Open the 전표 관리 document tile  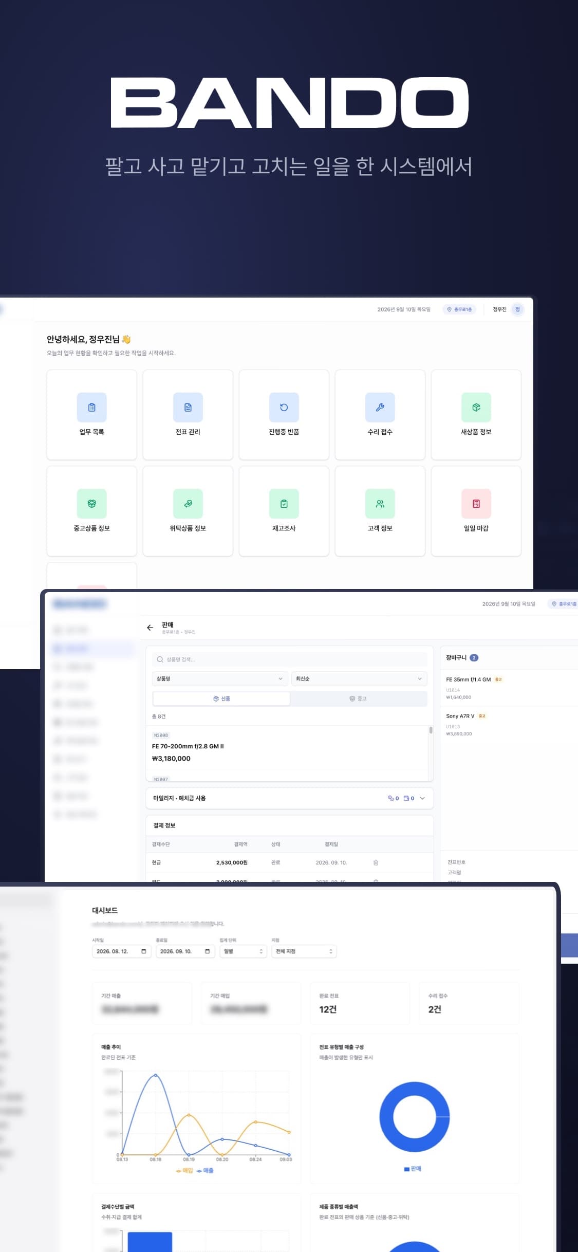(188, 415)
